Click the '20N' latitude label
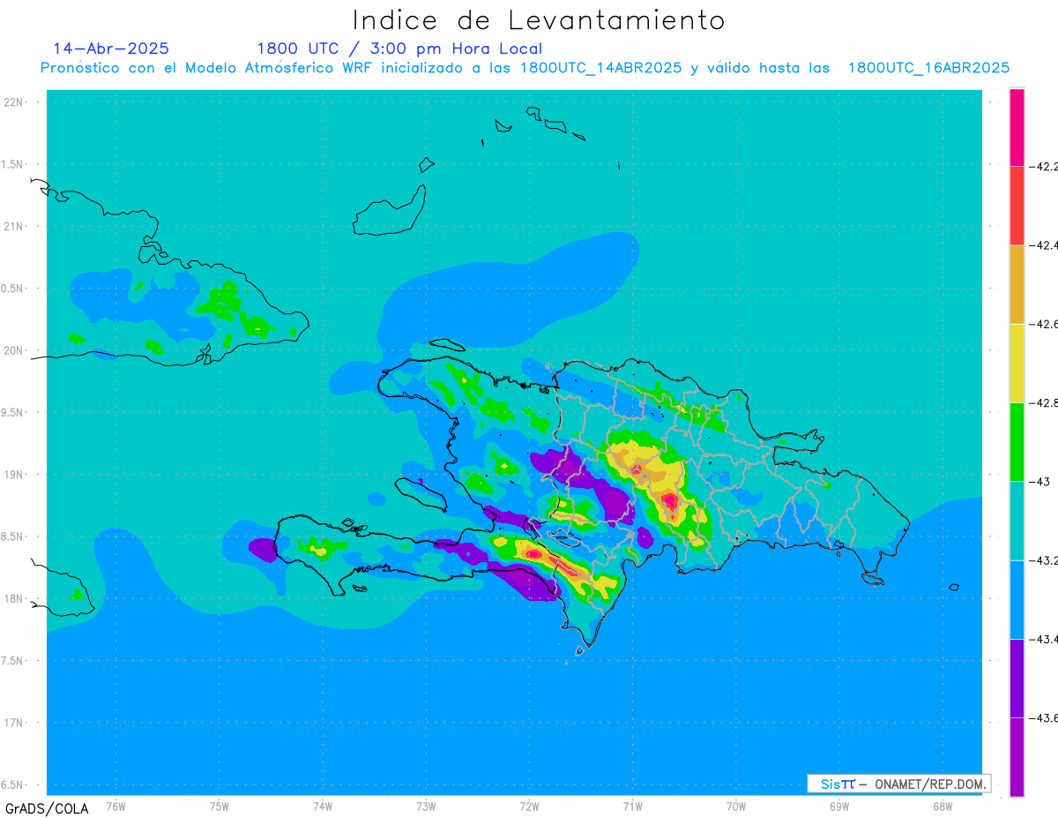 click(15, 350)
